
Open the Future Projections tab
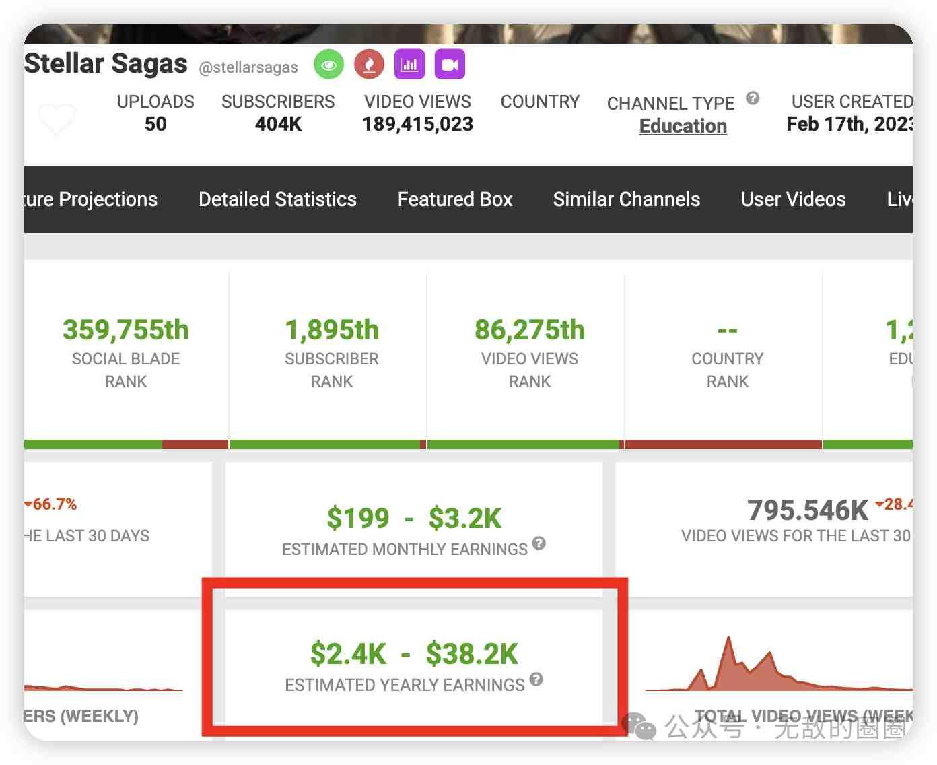point(91,199)
